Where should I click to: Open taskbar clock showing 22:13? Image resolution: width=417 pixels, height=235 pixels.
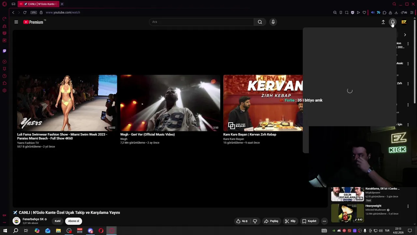(398, 231)
